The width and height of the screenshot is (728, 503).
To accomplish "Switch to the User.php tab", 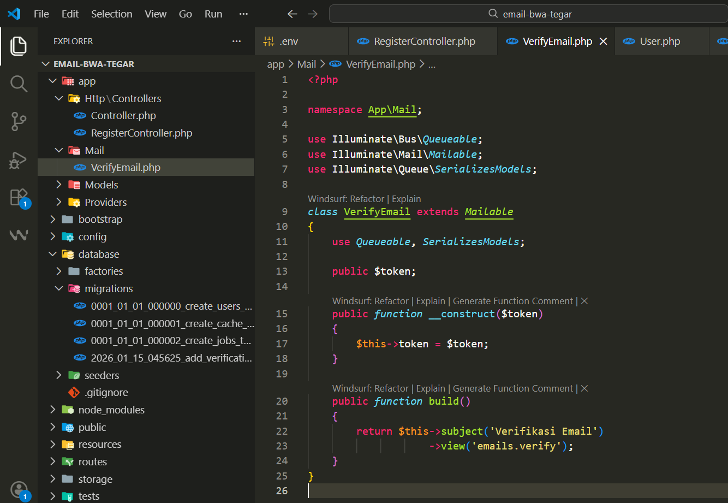I will pyautogui.click(x=659, y=42).
